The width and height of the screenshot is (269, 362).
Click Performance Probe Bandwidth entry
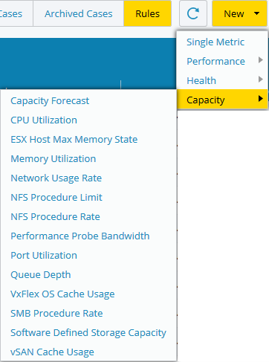[x=80, y=236]
